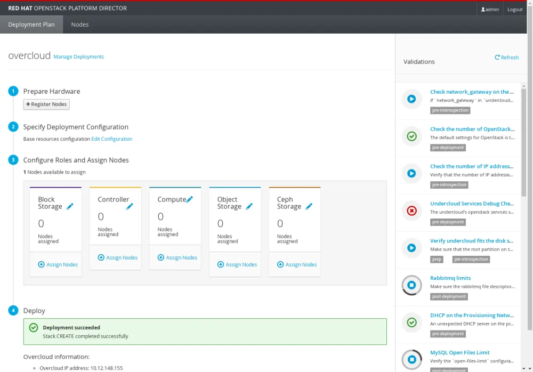Click the Register Nodes button
This screenshot has width=533, height=372.
[46, 104]
